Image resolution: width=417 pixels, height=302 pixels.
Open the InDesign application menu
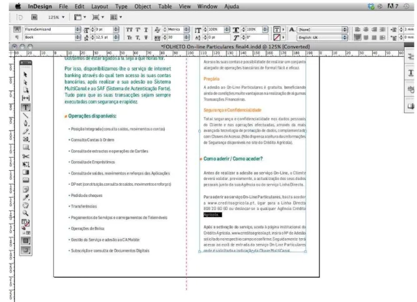(40, 6)
